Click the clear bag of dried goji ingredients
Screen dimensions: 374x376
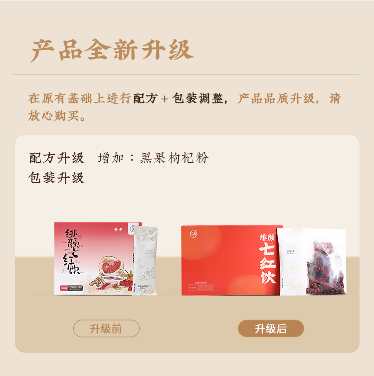(324, 262)
